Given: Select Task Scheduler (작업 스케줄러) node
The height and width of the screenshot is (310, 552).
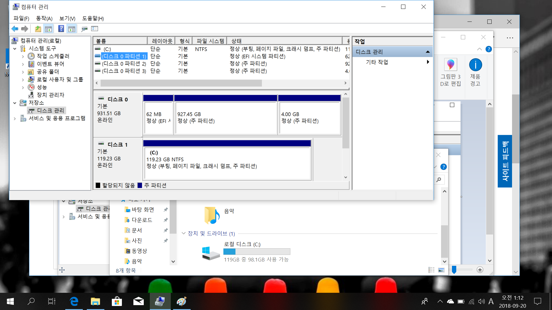Looking at the screenshot, I should (53, 56).
